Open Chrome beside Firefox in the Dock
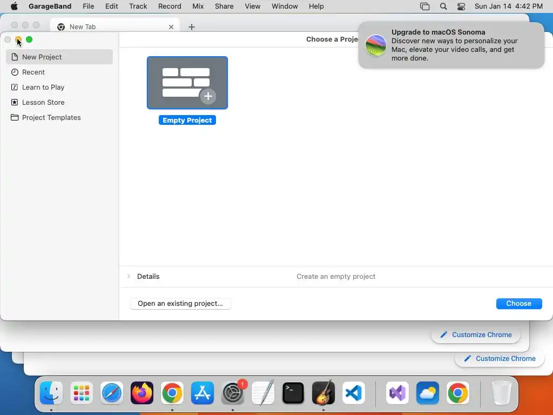 tap(172, 393)
